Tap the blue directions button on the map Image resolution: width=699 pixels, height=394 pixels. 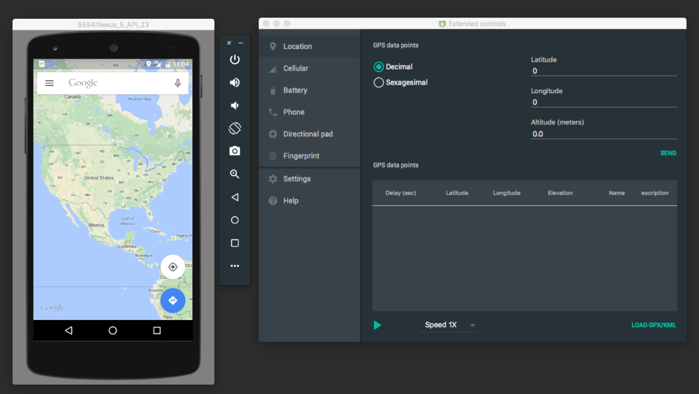(173, 300)
